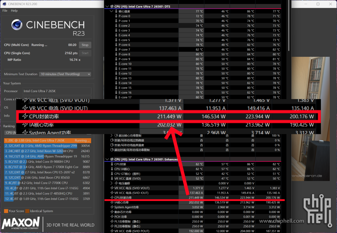This screenshot has width=337, height=233.
Task: Select ranking row Intel Xeon CPU X5650
Action: (x=47, y=178)
